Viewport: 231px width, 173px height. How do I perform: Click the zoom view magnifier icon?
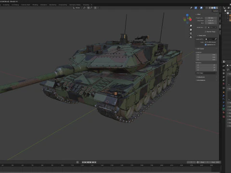[x=191, y=25]
